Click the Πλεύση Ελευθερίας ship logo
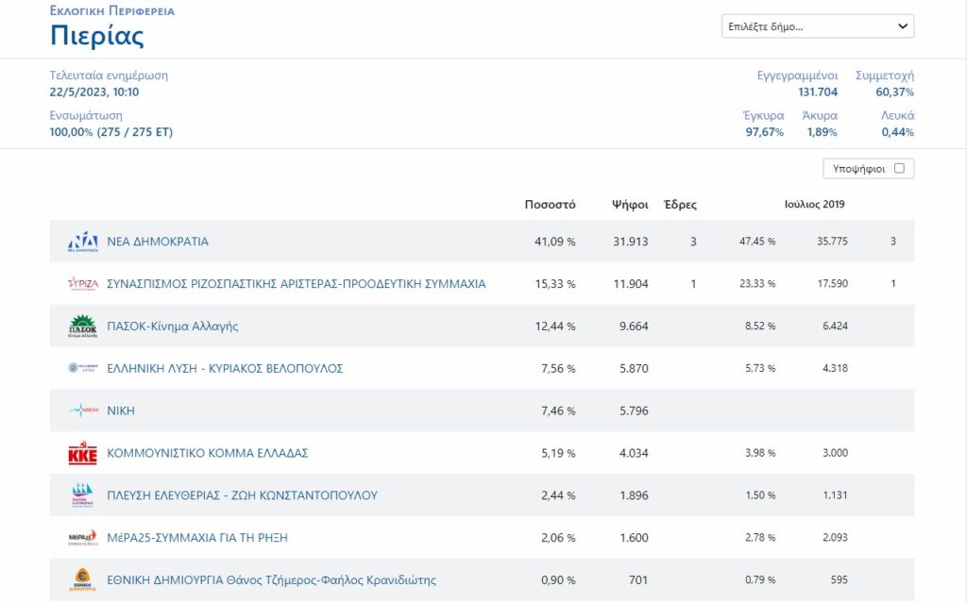The height and width of the screenshot is (603, 967). (82, 495)
